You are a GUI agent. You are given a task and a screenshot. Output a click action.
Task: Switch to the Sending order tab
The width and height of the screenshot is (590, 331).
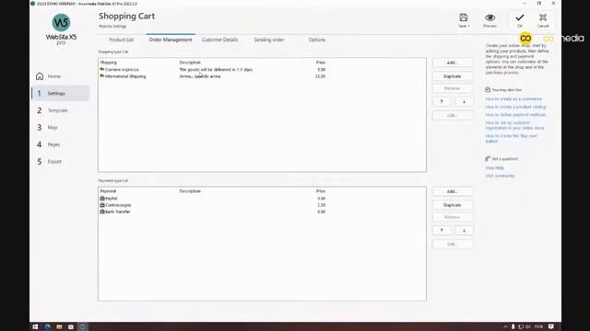click(x=268, y=40)
